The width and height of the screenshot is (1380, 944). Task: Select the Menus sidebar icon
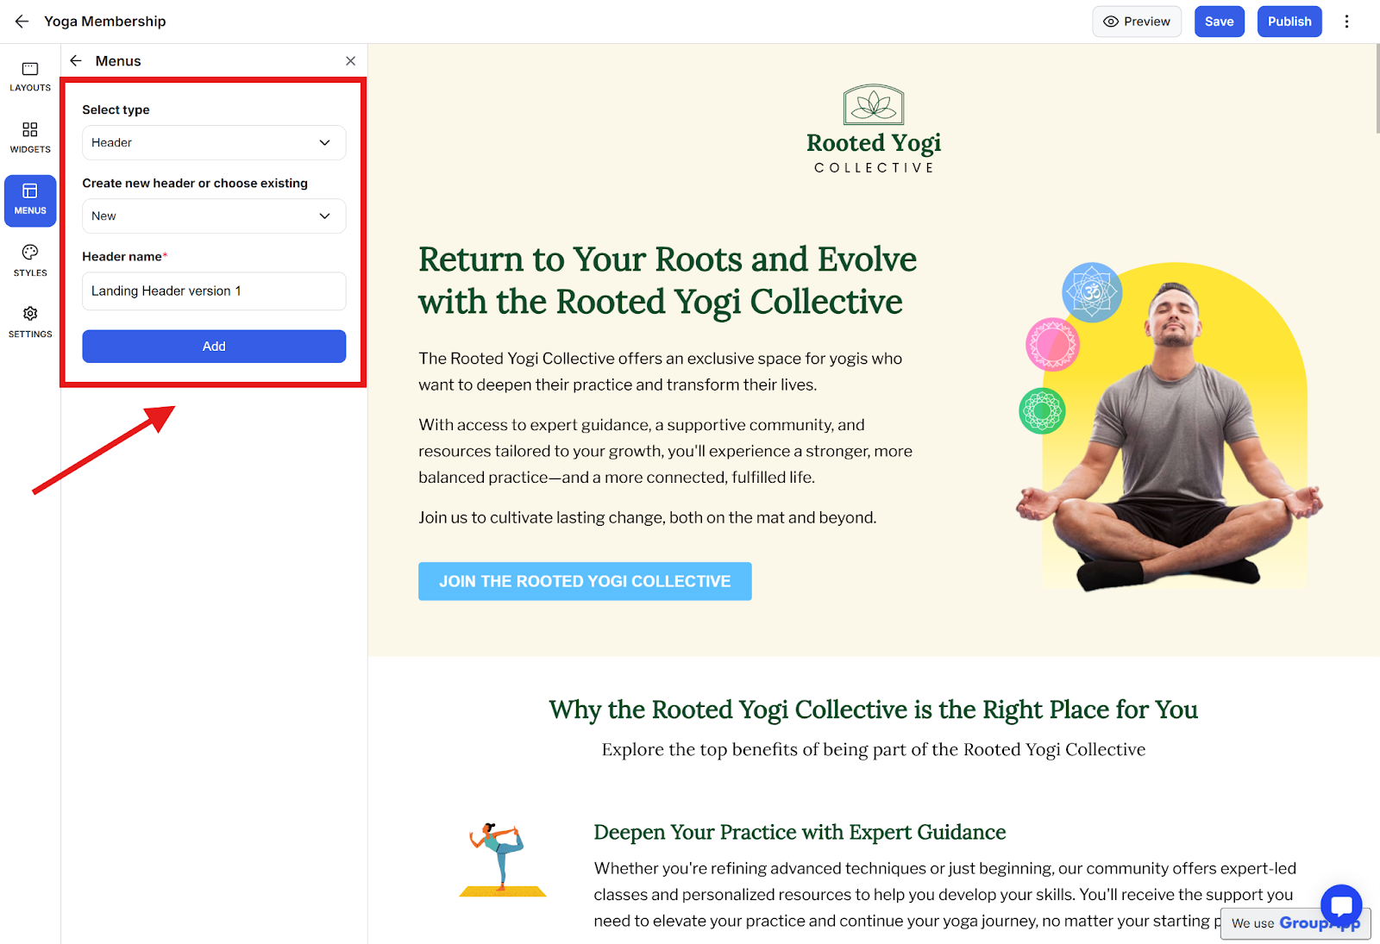click(x=30, y=201)
